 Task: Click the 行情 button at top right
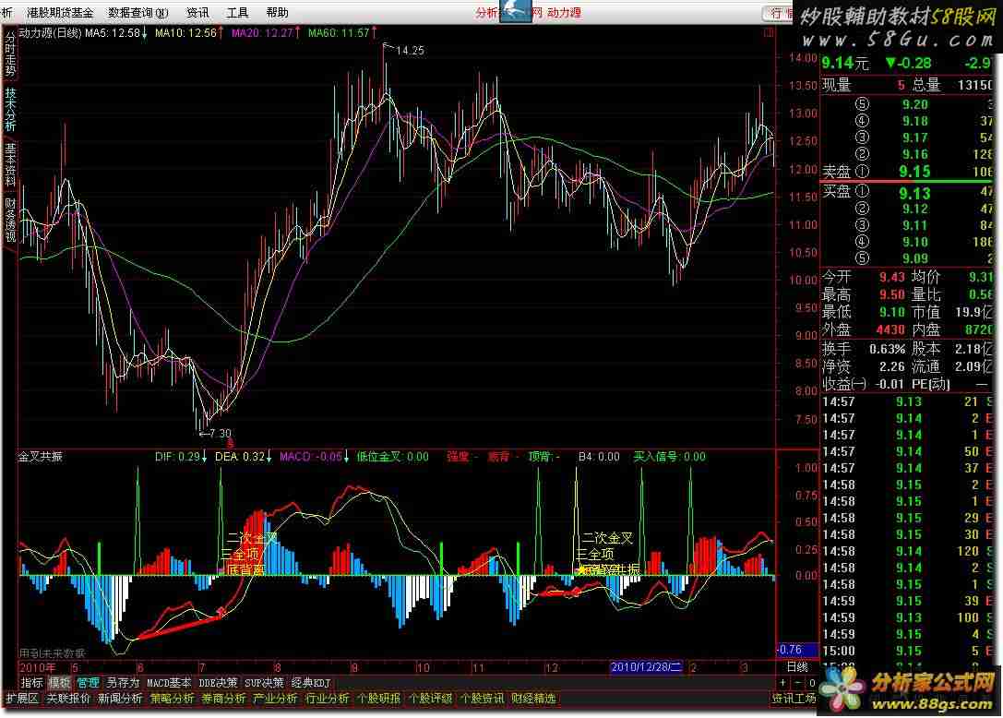coord(779,13)
